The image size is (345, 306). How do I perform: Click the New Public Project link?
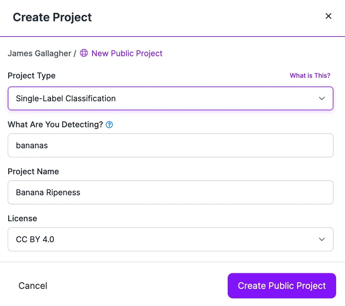127,53
